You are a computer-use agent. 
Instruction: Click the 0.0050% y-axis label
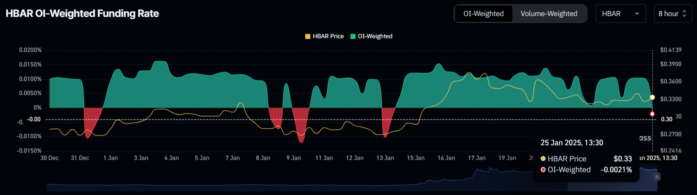click(x=30, y=93)
